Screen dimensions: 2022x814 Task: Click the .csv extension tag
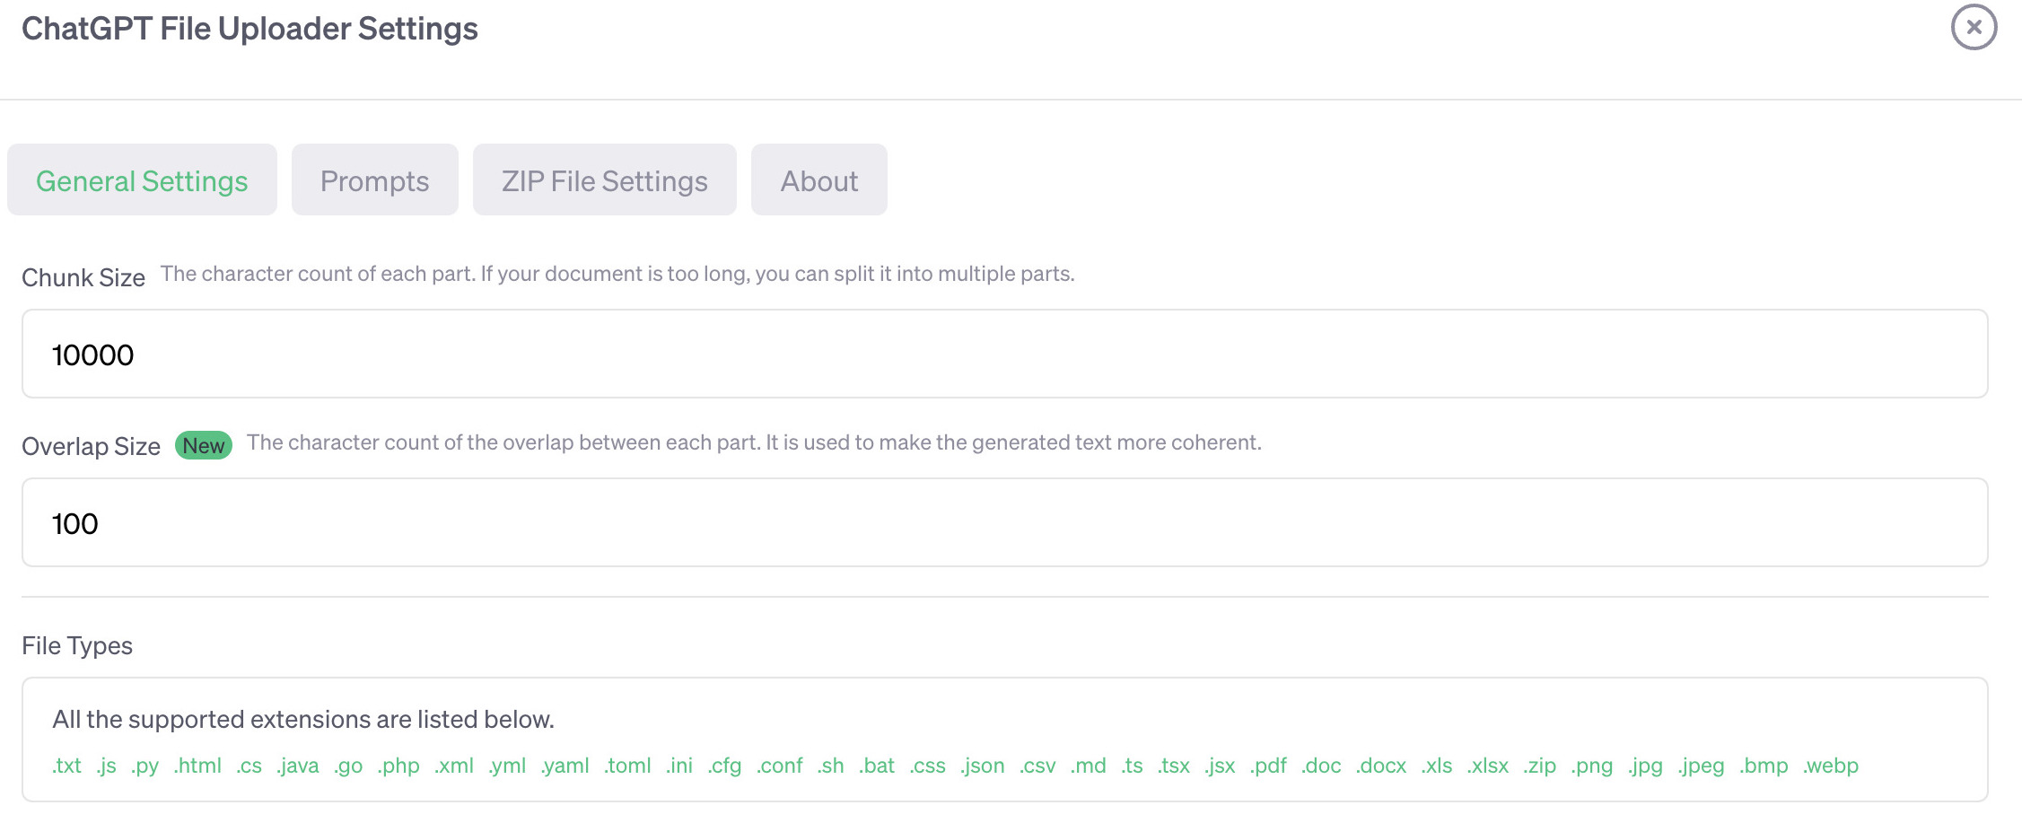click(x=1038, y=766)
